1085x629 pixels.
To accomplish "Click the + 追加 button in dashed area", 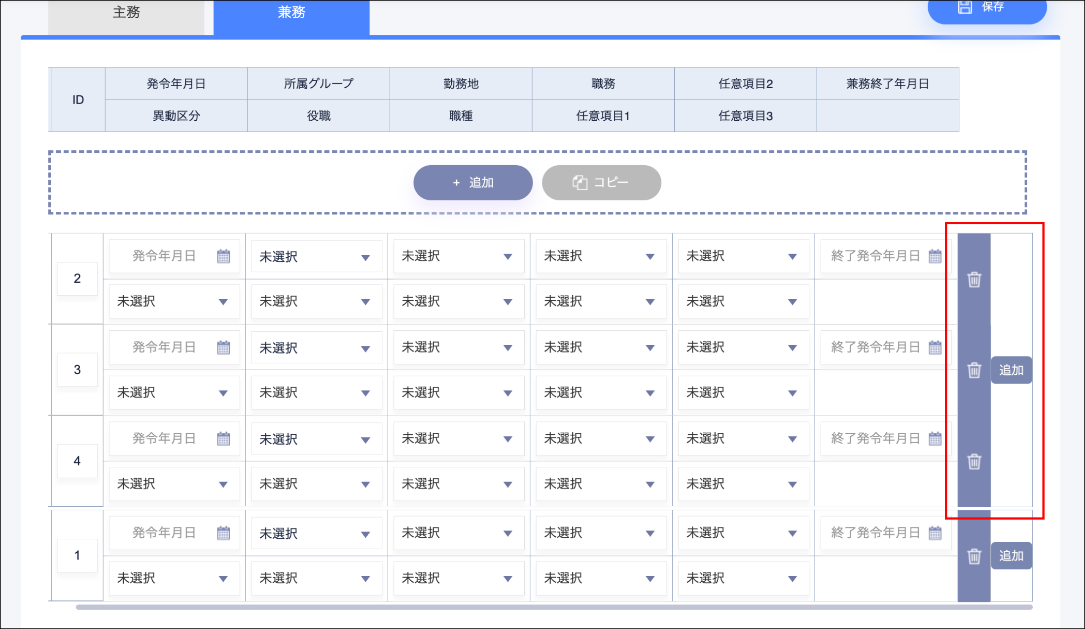I will coord(473,183).
